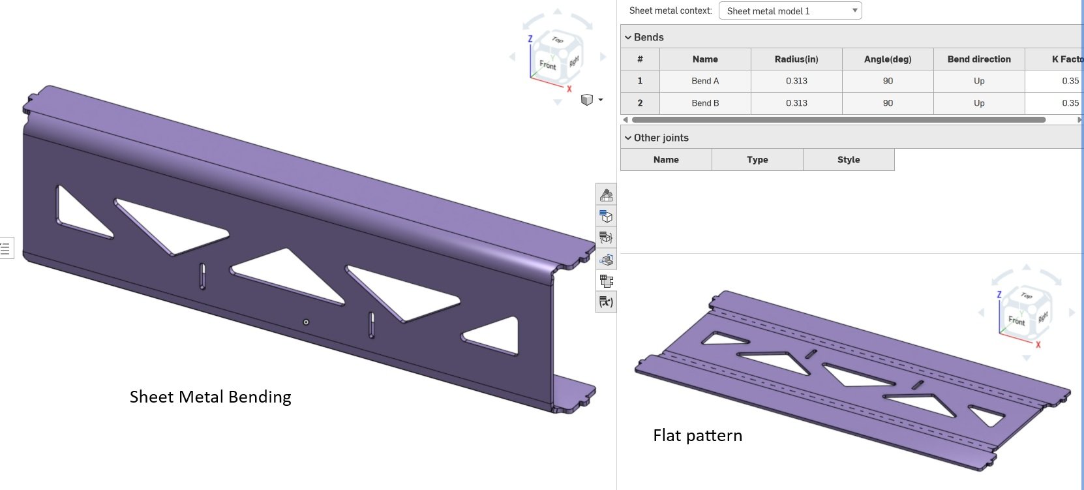Rotate main view right with the view cube arrow

coord(603,57)
